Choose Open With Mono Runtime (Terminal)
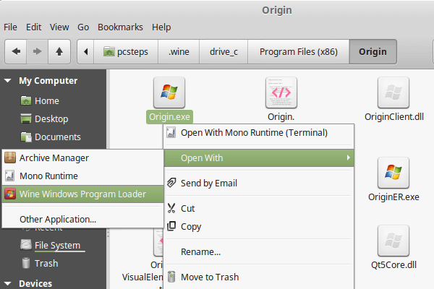 [x=259, y=133]
